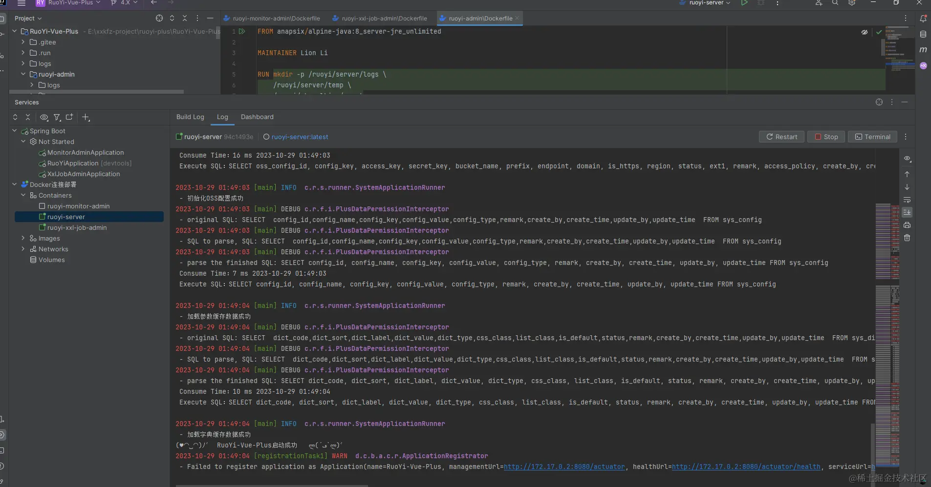
Task: Collapse the Spring Boot node
Action: pyautogui.click(x=14, y=131)
